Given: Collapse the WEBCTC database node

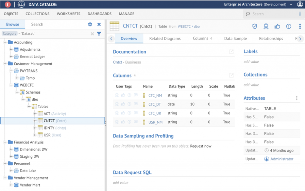Looking at the screenshot, I should pos(11,85).
